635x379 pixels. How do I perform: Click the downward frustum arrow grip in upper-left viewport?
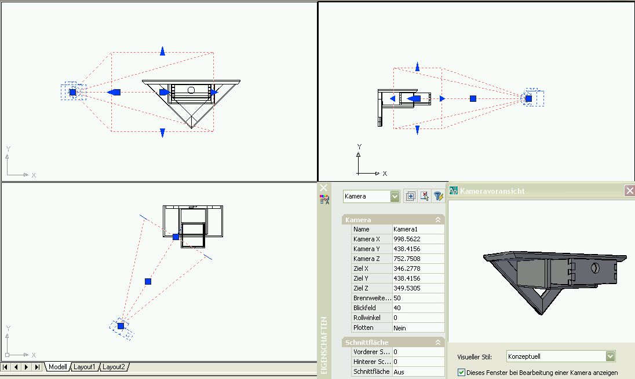(162, 133)
